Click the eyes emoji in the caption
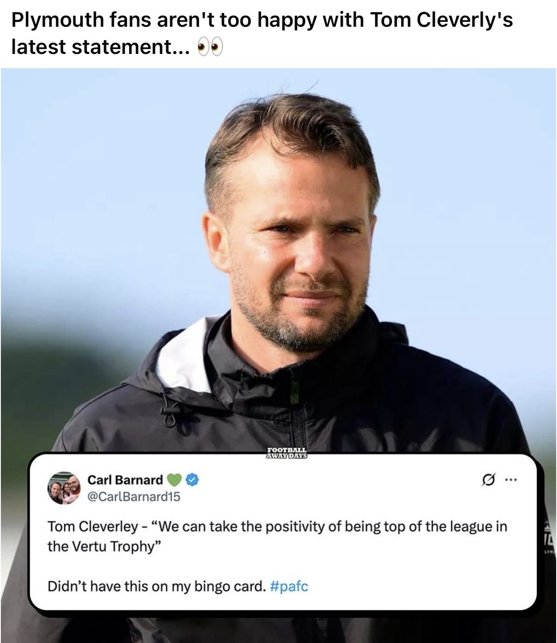The width and height of the screenshot is (557, 643). [x=210, y=47]
